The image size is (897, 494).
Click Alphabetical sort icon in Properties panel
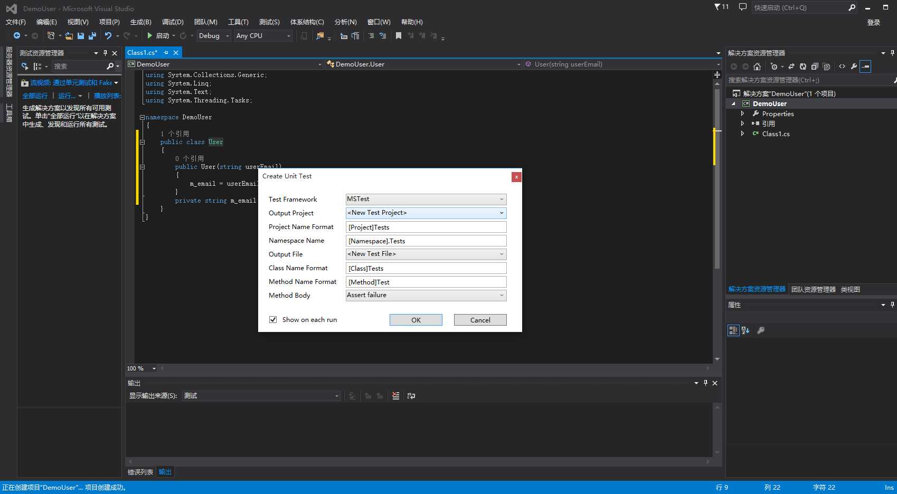point(745,330)
